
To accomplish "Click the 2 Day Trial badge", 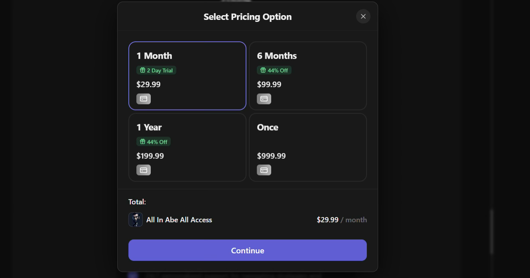I will [x=156, y=70].
